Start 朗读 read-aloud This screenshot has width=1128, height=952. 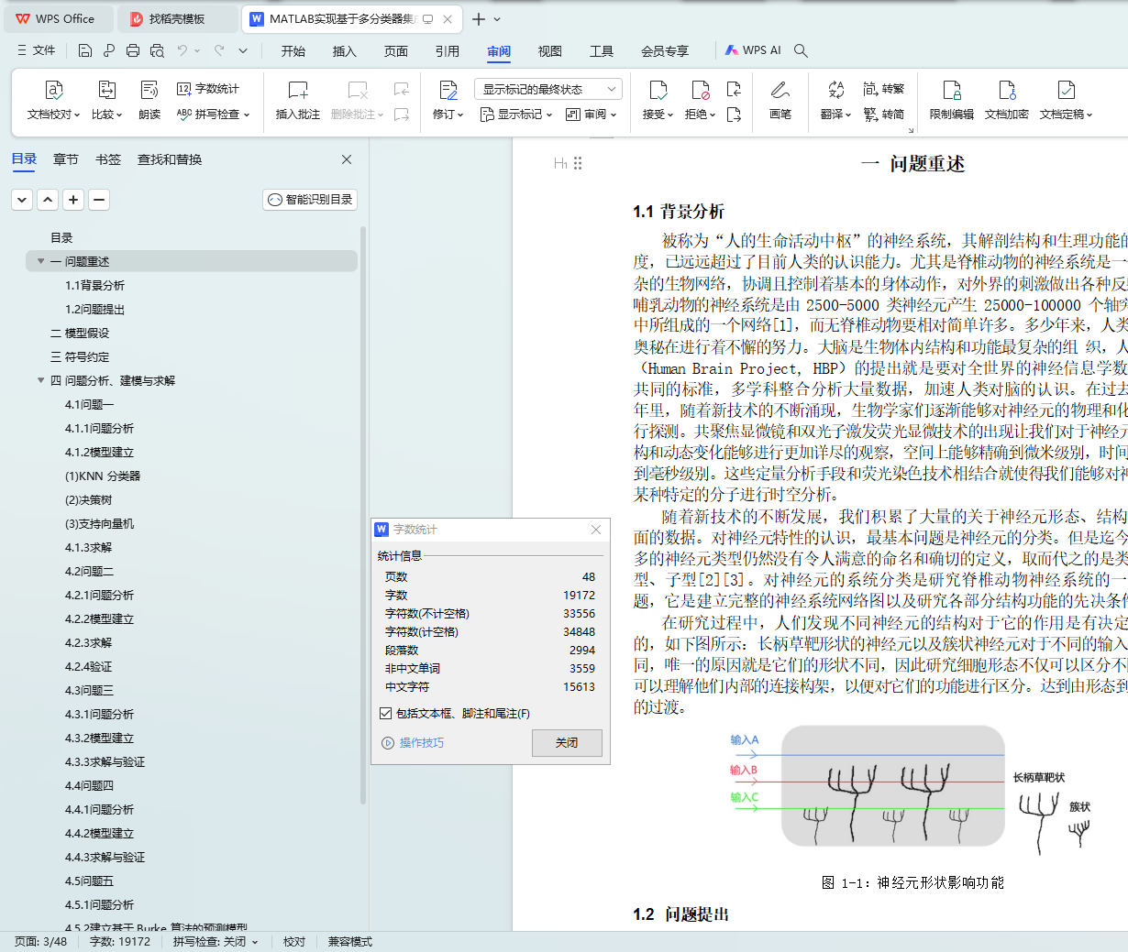pyautogui.click(x=149, y=101)
